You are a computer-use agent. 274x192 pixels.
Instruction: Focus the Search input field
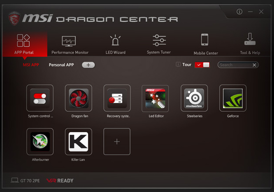pyautogui.click(x=234, y=65)
